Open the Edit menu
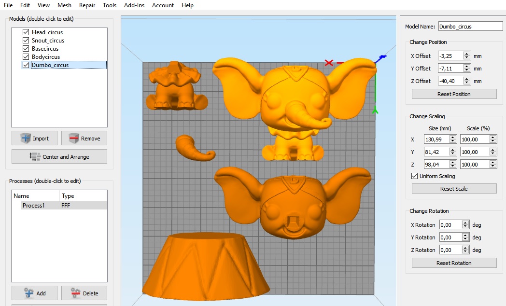Screen dimensions: 506x306 coord(25,5)
